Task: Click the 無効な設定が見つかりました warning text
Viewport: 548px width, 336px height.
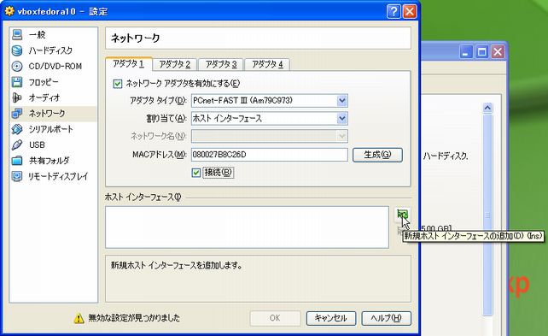Action: 134,318
